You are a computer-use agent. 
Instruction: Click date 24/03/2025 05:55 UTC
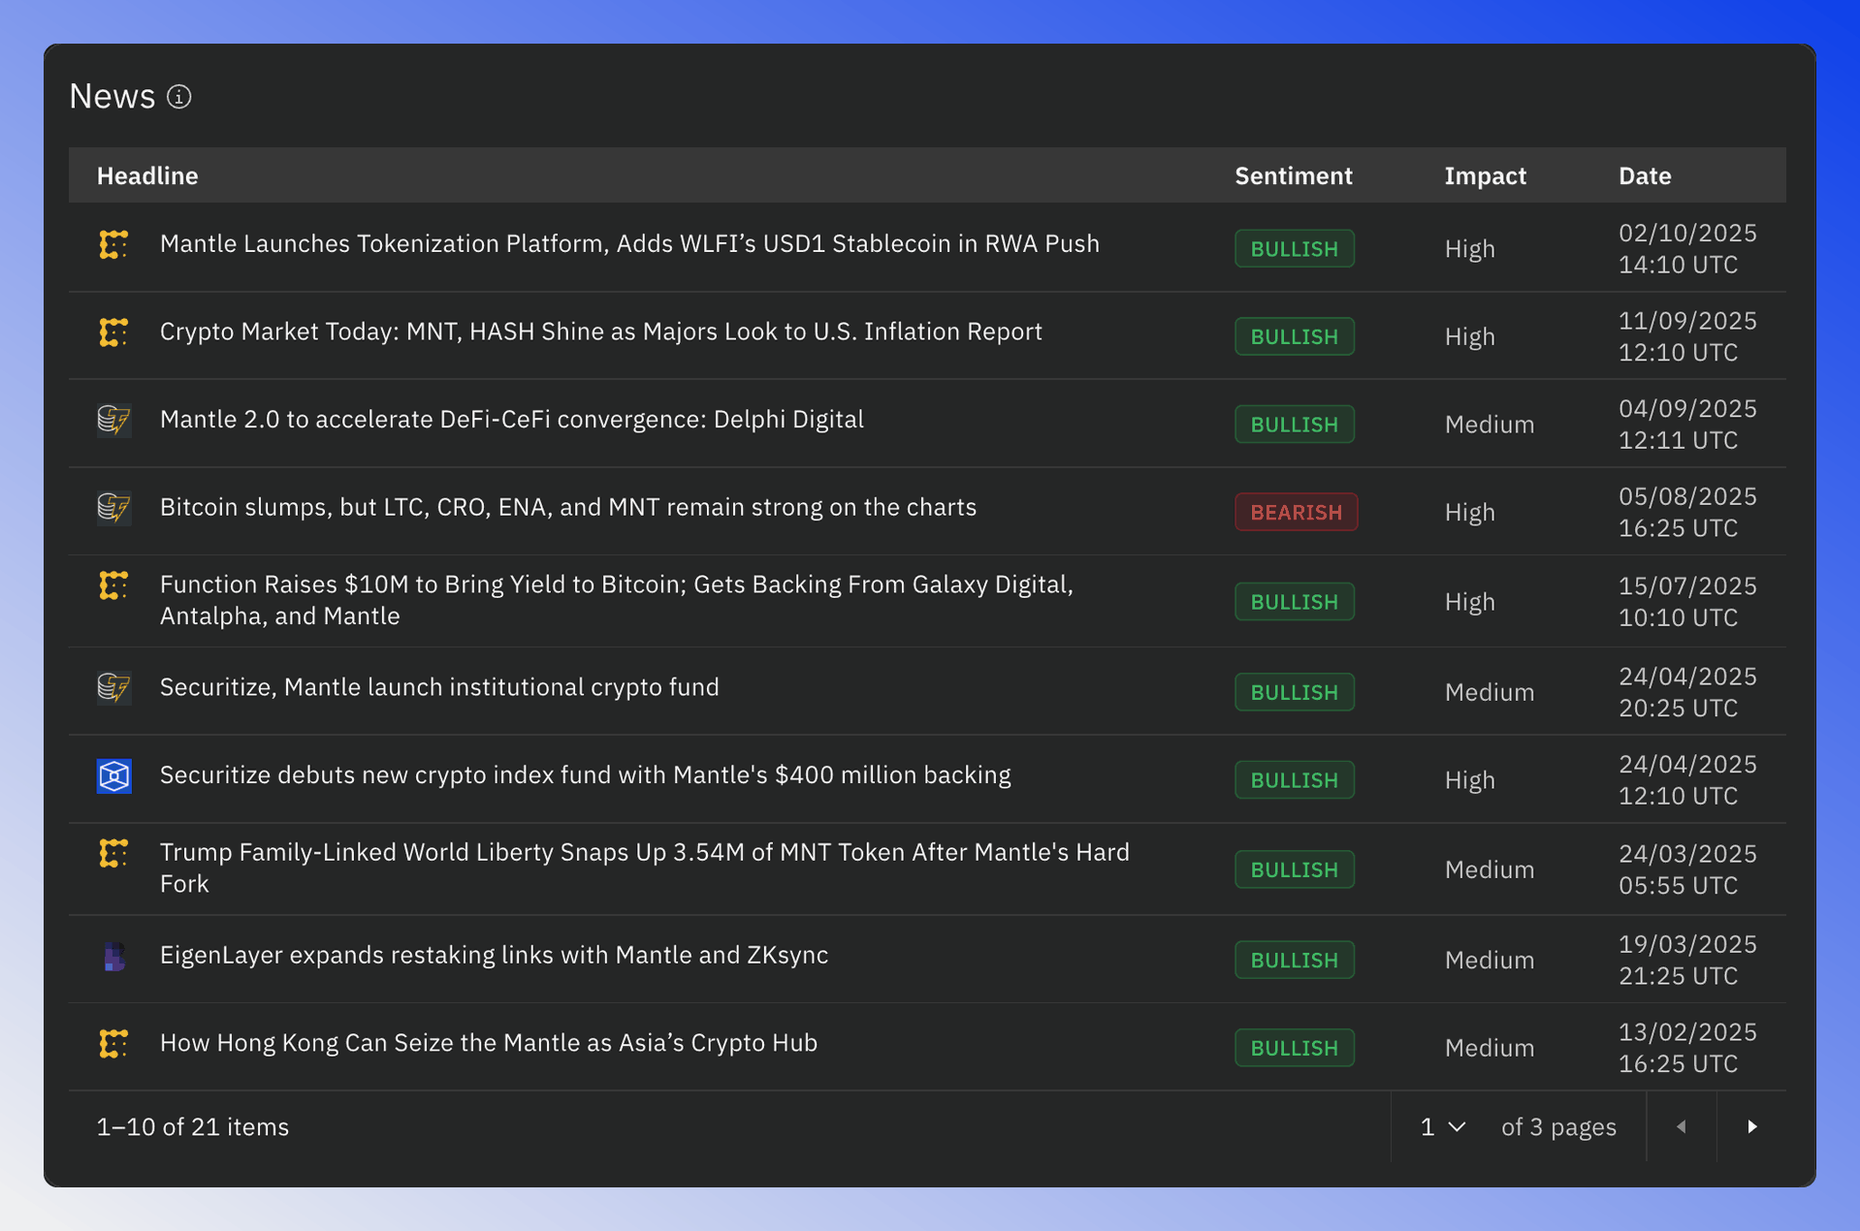[1687, 869]
